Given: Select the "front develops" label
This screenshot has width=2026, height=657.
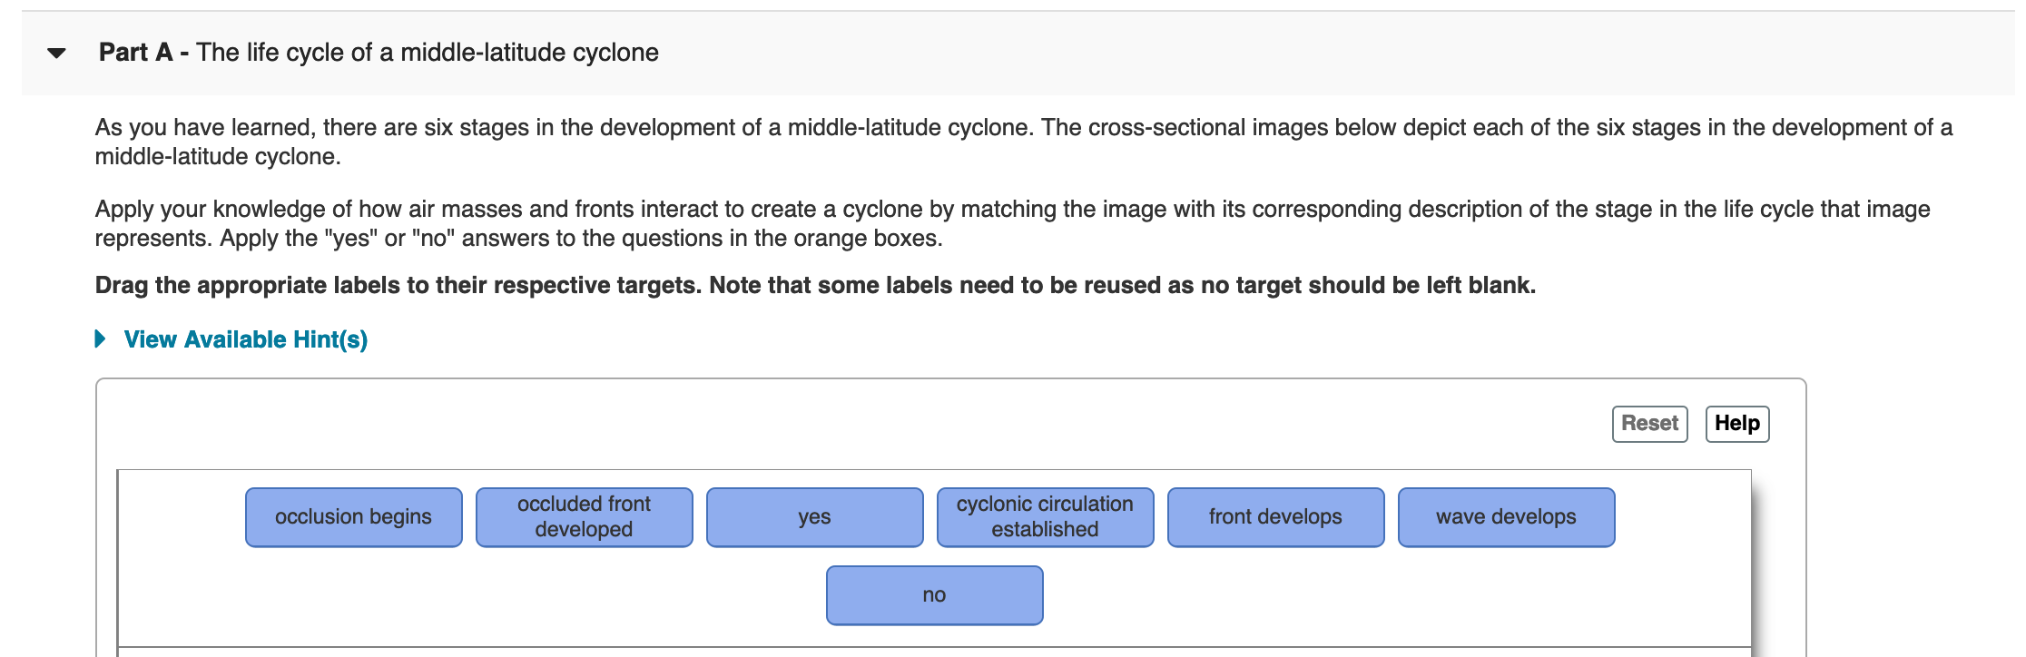Looking at the screenshot, I should (1275, 517).
